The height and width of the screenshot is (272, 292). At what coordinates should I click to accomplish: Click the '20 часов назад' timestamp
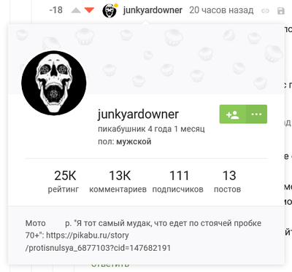point(221,10)
